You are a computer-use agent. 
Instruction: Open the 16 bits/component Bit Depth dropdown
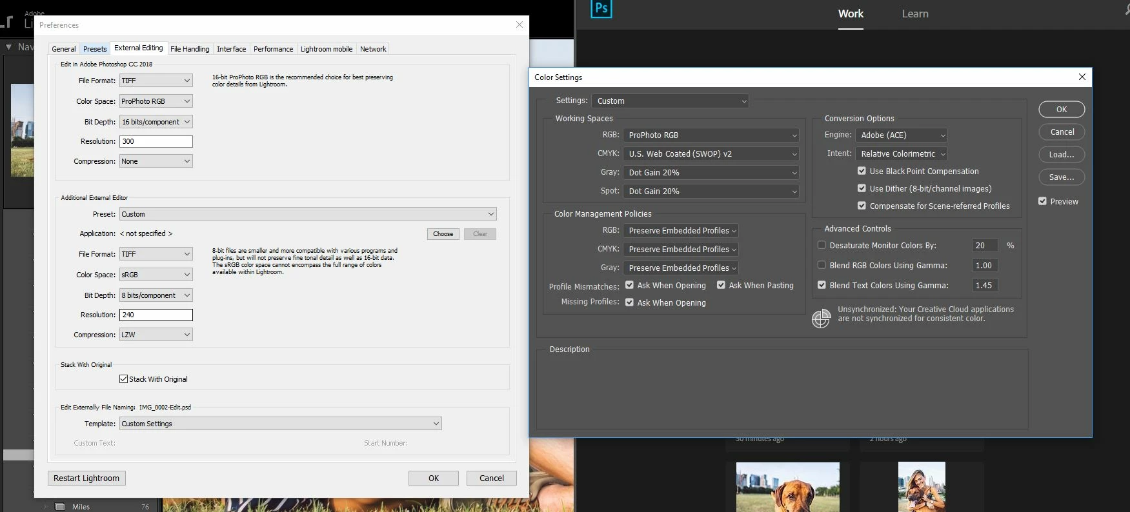156,122
